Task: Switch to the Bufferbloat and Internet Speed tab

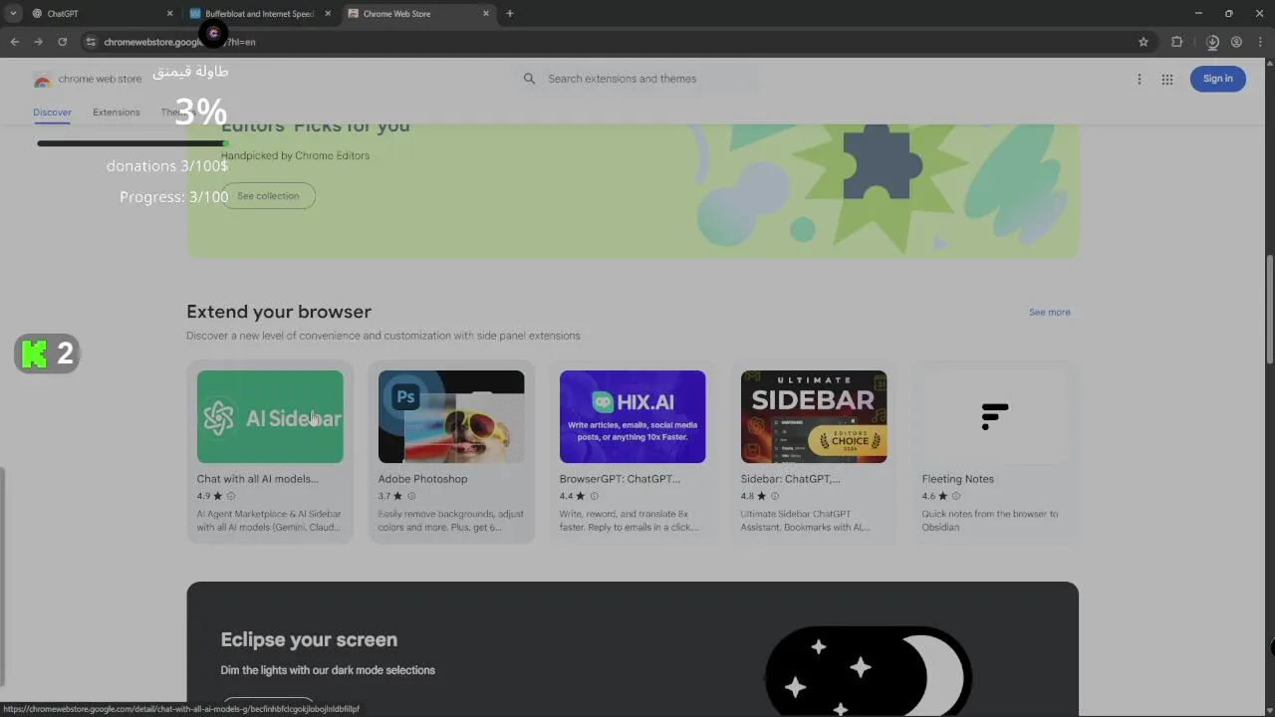Action: click(259, 14)
